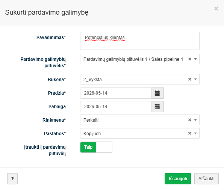Open the Pradžia calendar picker
The image size is (224, 190).
point(157,93)
